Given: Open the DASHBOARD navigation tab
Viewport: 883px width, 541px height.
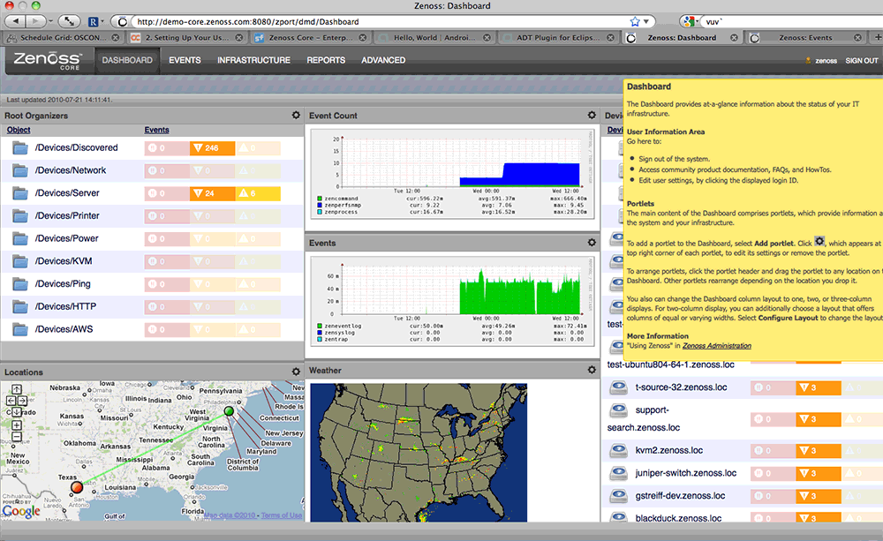Looking at the screenshot, I should coord(127,60).
